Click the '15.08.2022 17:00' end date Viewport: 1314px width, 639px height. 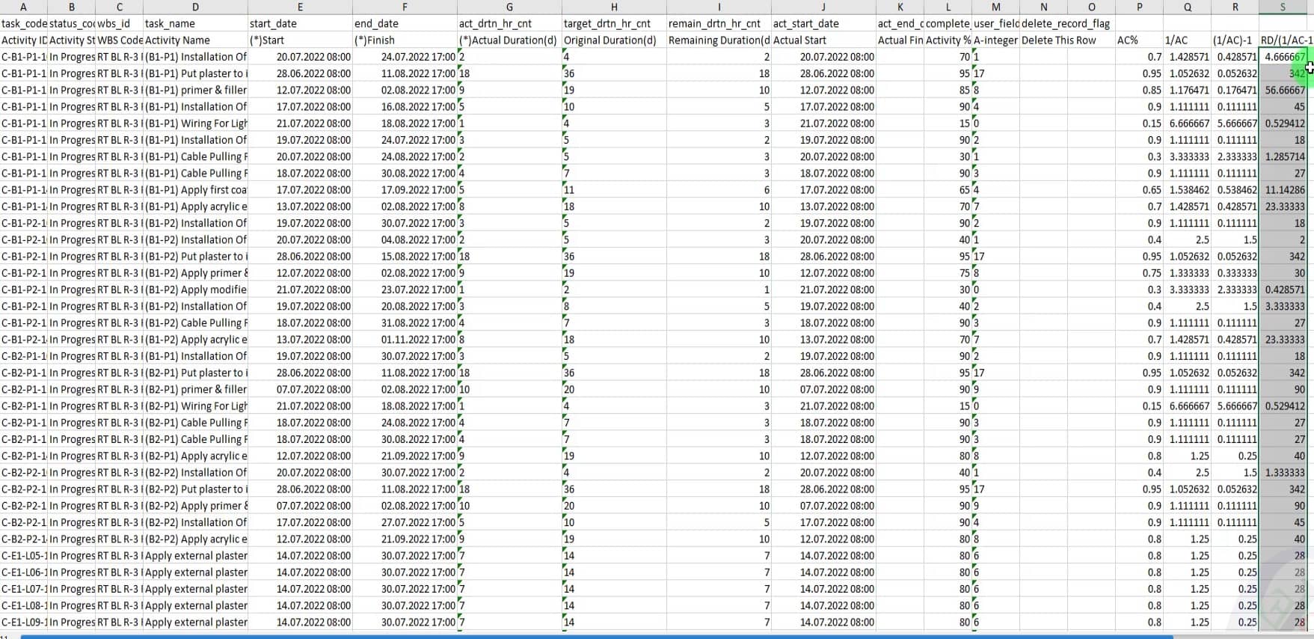(405, 257)
